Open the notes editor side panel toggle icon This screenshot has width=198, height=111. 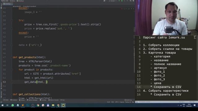137,102
